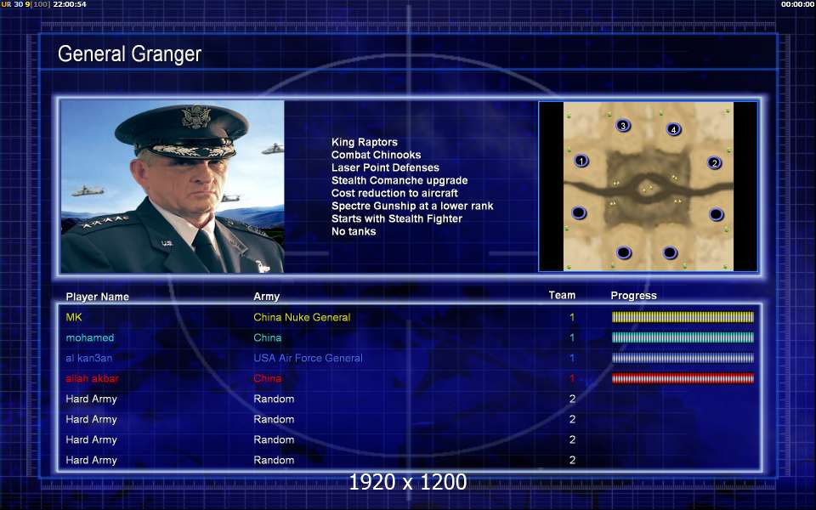
Task: Click Cost reduction to aircraft text
Action: (x=394, y=193)
